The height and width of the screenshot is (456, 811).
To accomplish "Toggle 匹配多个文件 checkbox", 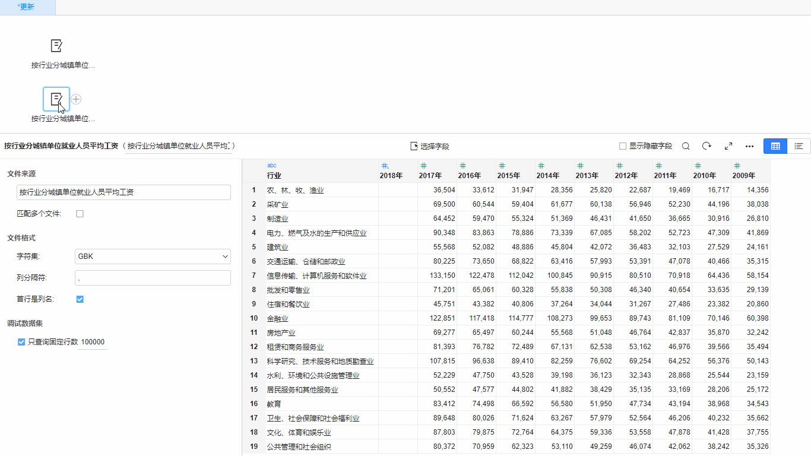I will (80, 214).
